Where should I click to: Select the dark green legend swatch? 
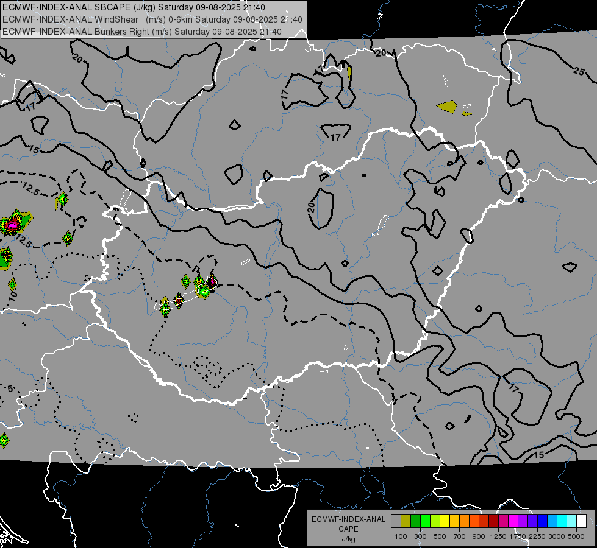415,521
